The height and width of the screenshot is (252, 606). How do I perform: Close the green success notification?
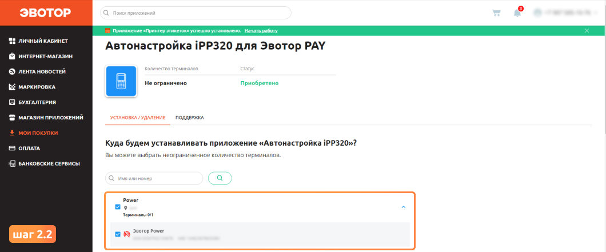click(587, 30)
